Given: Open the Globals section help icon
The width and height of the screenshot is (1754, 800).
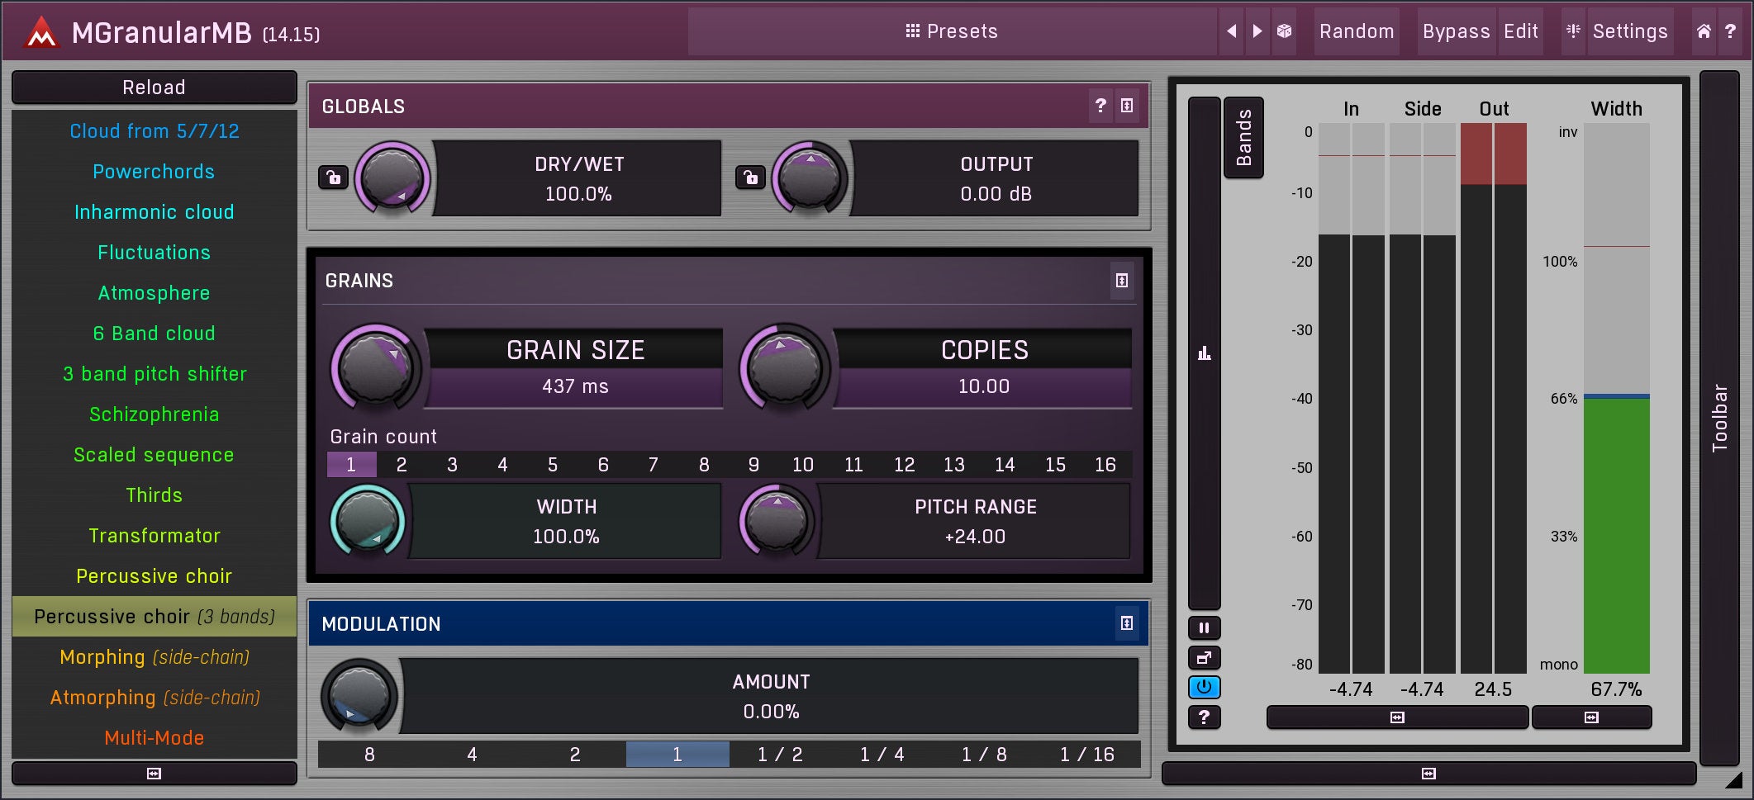Looking at the screenshot, I should [1100, 106].
